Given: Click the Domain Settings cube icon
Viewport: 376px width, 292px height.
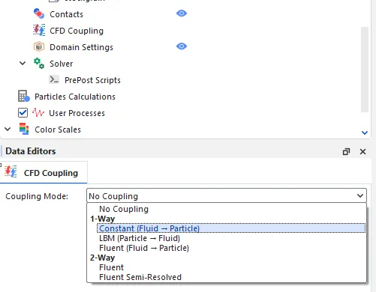Looking at the screenshot, I should pos(39,46).
